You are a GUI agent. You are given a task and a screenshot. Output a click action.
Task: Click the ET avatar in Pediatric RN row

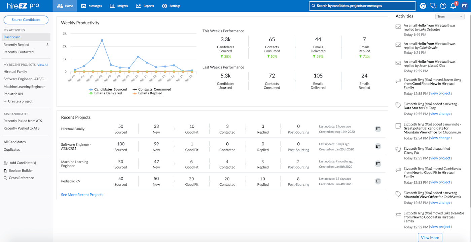click(x=378, y=181)
